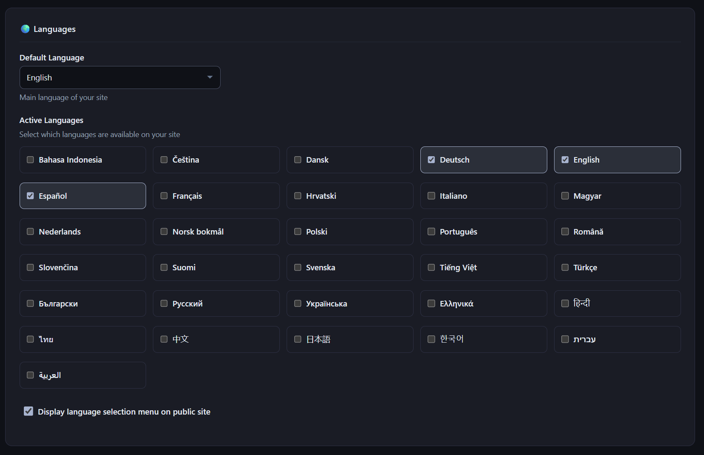Enable Türkçe language
The image size is (704, 455).
point(565,267)
